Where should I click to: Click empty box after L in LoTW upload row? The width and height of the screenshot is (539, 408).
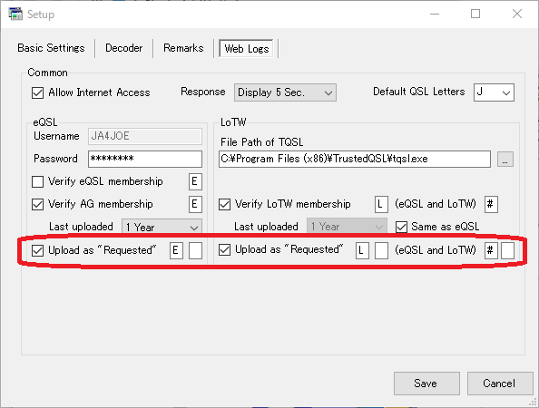[x=381, y=250]
